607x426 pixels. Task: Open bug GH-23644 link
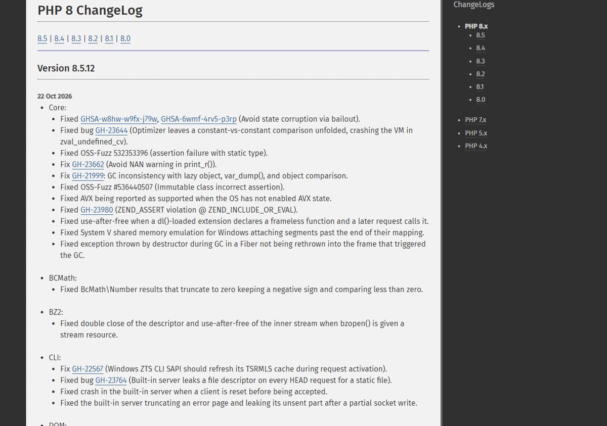click(x=111, y=130)
